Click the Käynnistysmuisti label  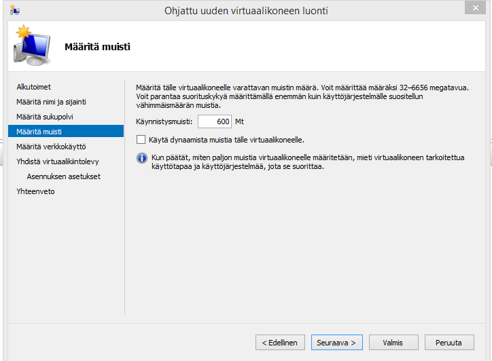(164, 121)
